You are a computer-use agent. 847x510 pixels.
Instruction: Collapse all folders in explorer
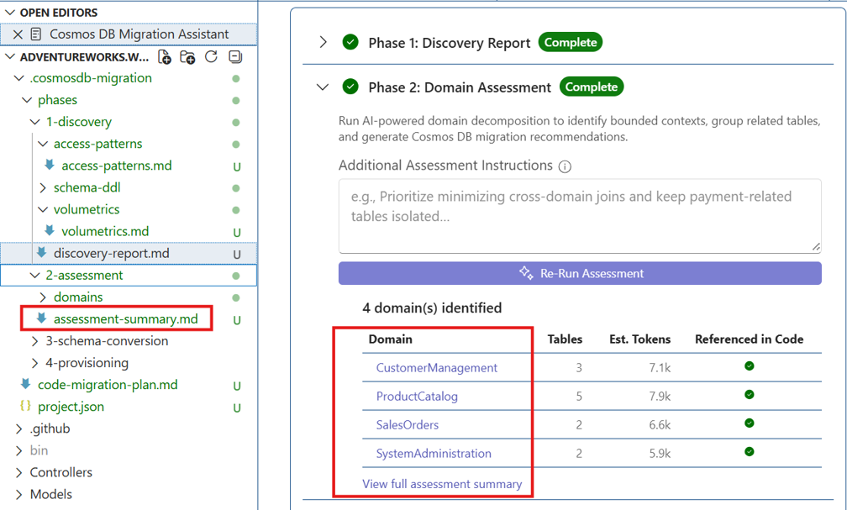235,57
